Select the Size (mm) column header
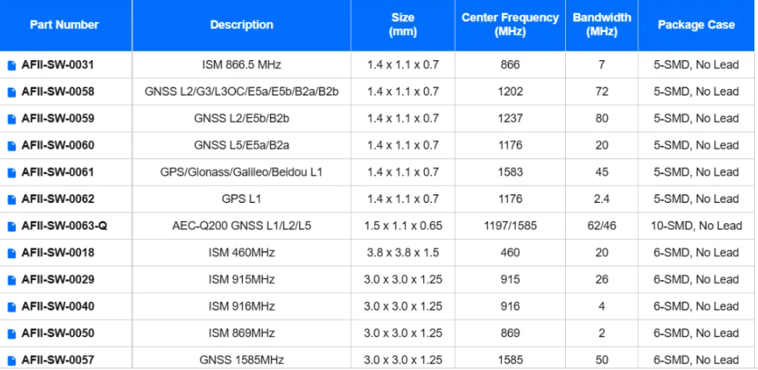The width and height of the screenshot is (758, 370). (403, 25)
